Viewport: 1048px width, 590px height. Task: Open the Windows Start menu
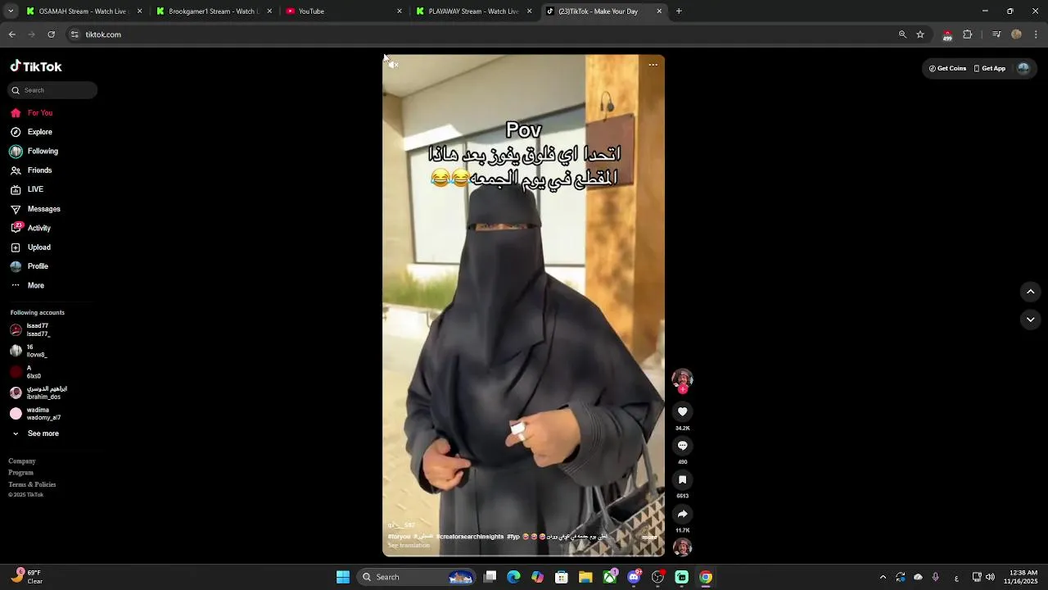click(343, 577)
